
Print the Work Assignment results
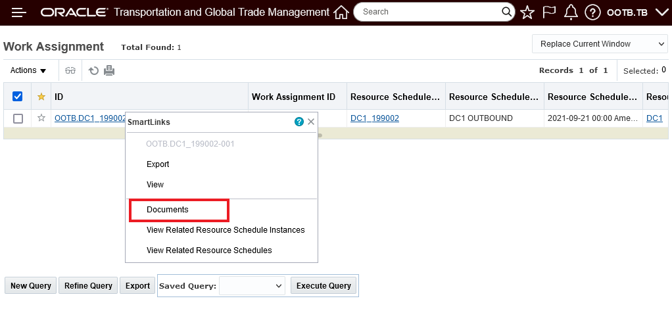pos(109,70)
